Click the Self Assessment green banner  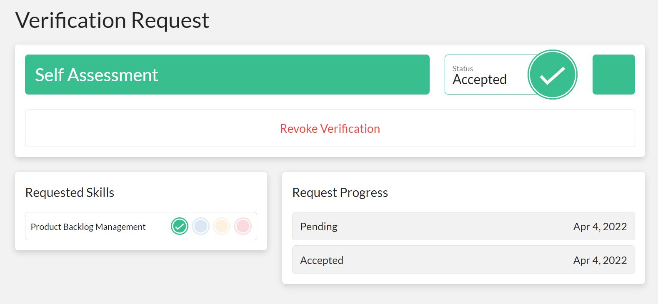tap(227, 75)
